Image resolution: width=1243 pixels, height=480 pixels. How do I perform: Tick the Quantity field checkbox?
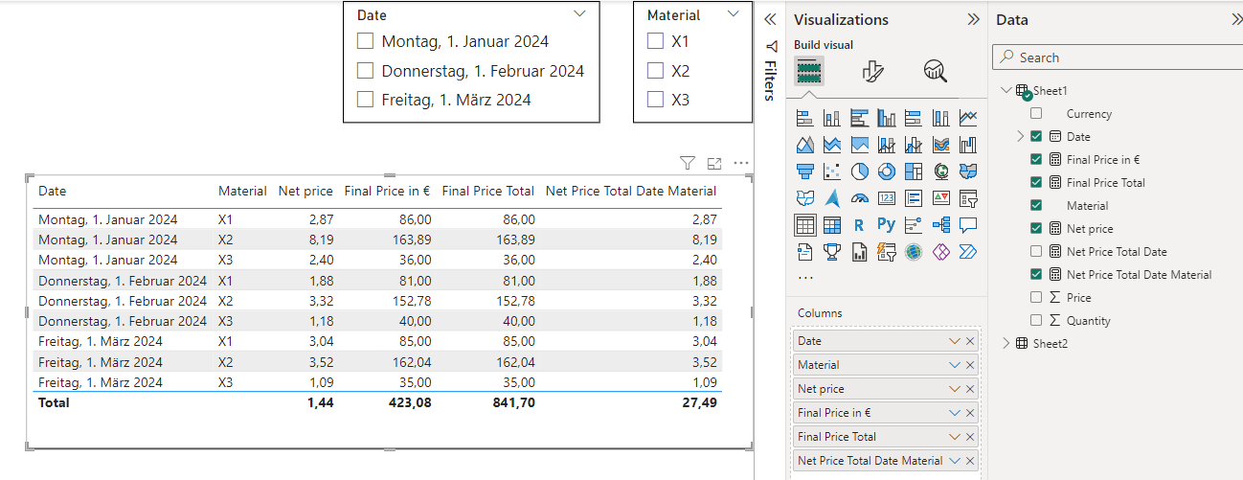click(1036, 320)
